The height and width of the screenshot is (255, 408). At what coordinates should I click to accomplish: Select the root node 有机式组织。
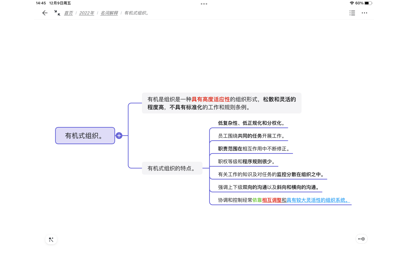(85, 136)
